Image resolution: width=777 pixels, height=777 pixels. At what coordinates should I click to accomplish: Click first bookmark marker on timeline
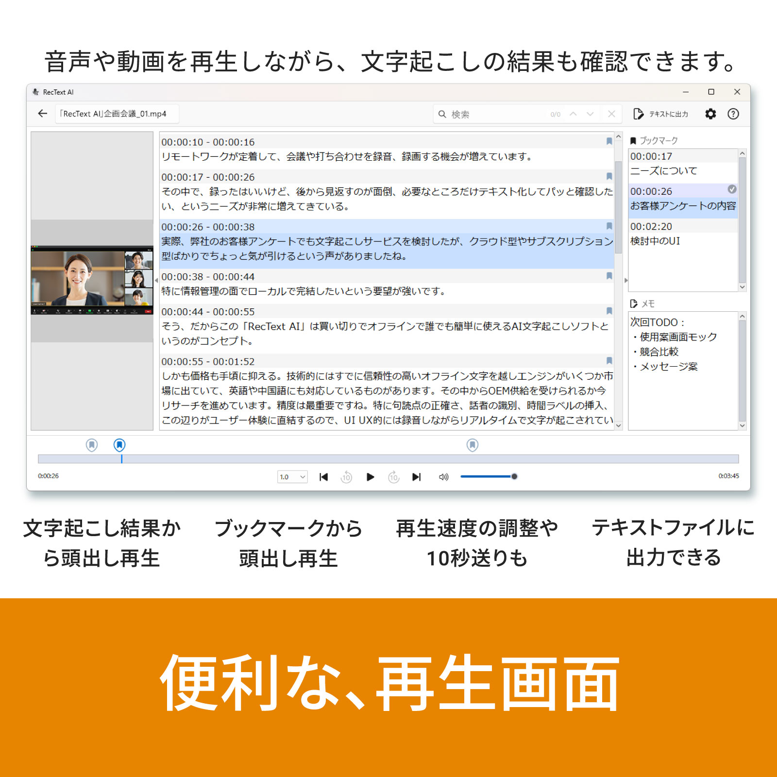tap(92, 445)
